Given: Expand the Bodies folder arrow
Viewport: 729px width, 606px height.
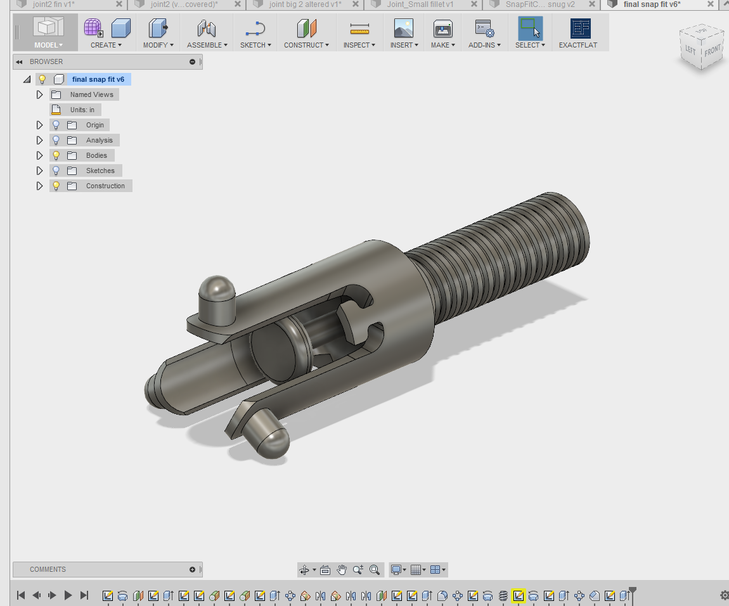Looking at the screenshot, I should (39, 155).
